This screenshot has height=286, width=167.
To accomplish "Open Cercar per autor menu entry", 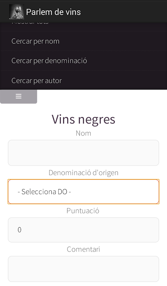I will tap(83, 81).
